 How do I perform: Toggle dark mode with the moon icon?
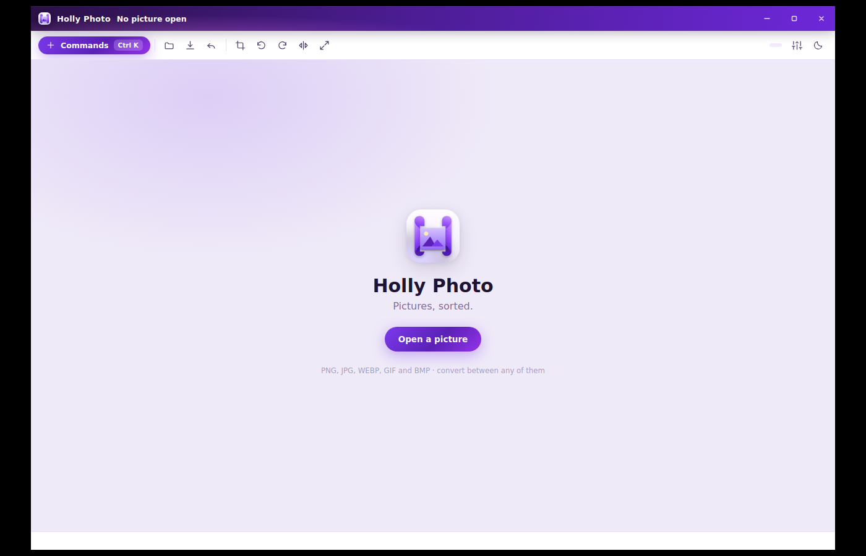[x=818, y=45]
